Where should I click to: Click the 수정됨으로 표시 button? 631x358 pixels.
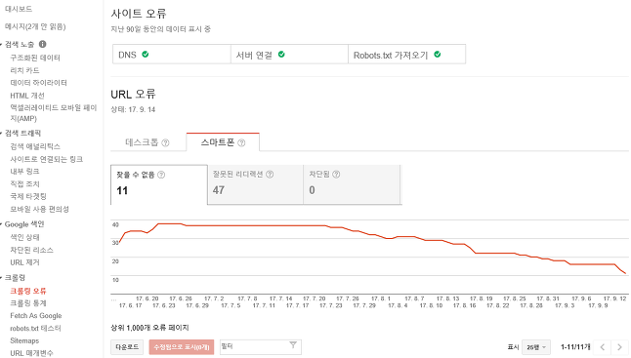pyautogui.click(x=182, y=347)
